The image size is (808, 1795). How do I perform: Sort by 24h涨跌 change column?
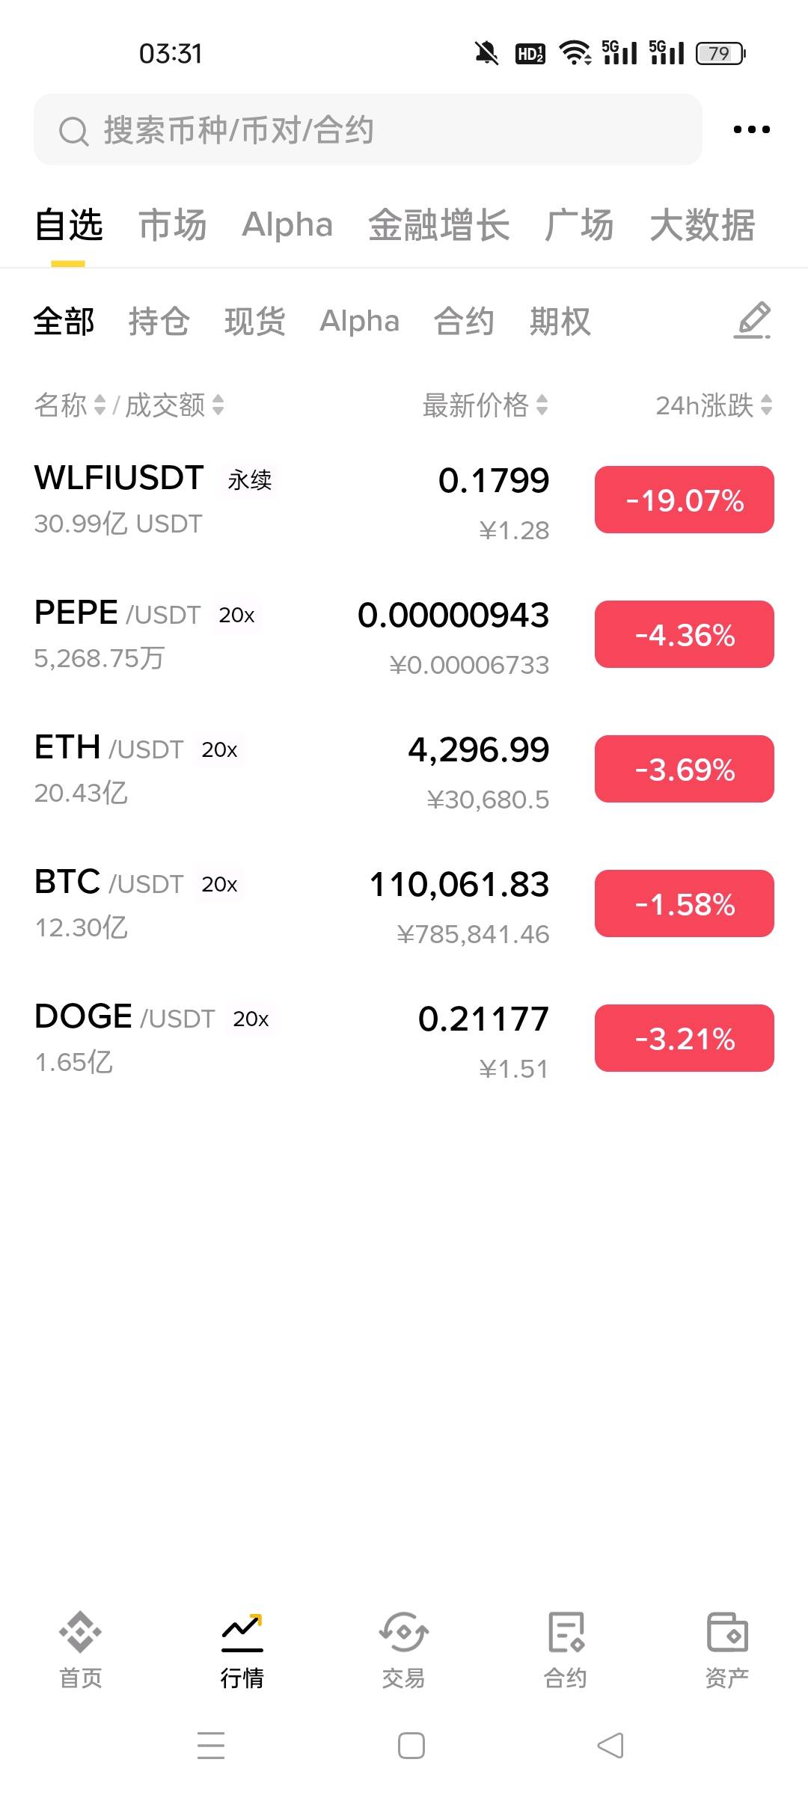tap(713, 405)
